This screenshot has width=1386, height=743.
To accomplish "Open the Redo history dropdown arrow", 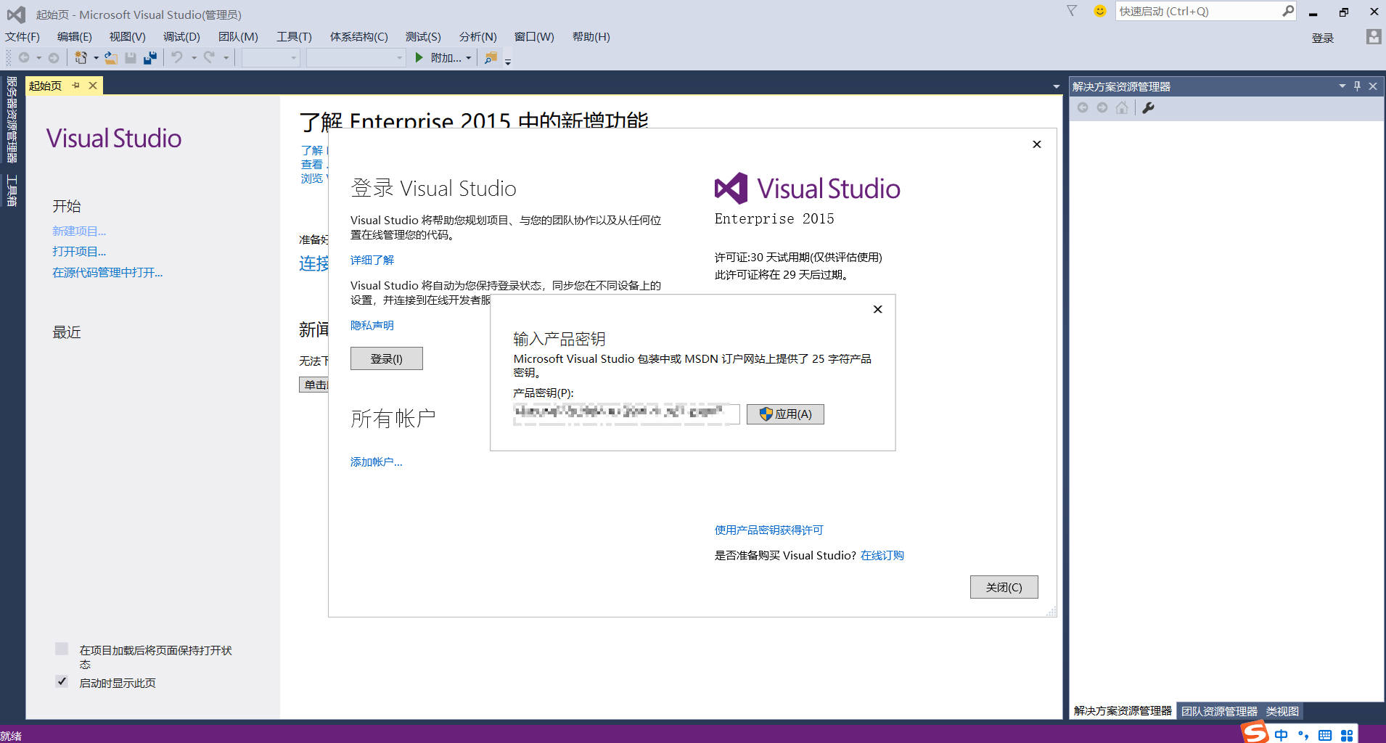I will (226, 58).
